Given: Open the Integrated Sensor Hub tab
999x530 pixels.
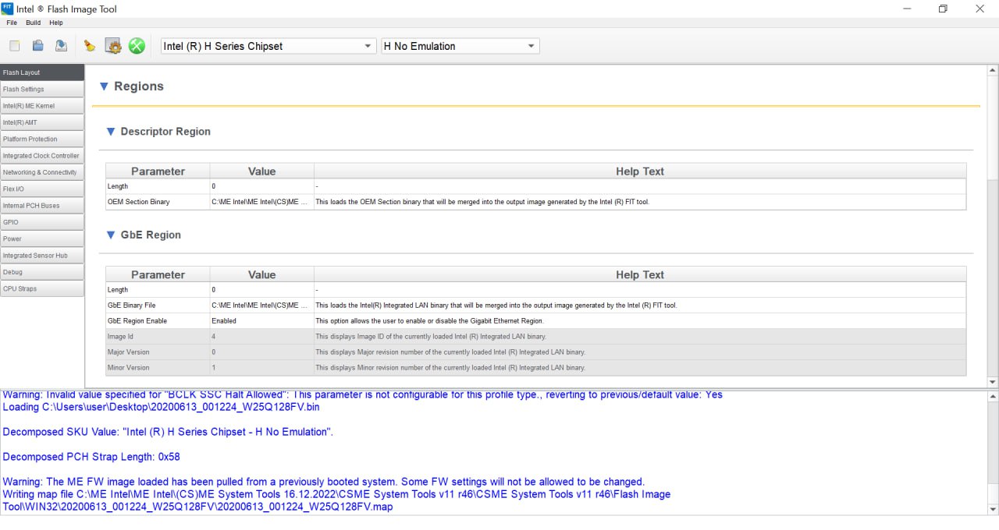Looking at the screenshot, I should point(42,256).
